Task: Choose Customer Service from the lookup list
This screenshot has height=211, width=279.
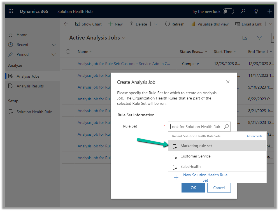Action: coord(195,156)
